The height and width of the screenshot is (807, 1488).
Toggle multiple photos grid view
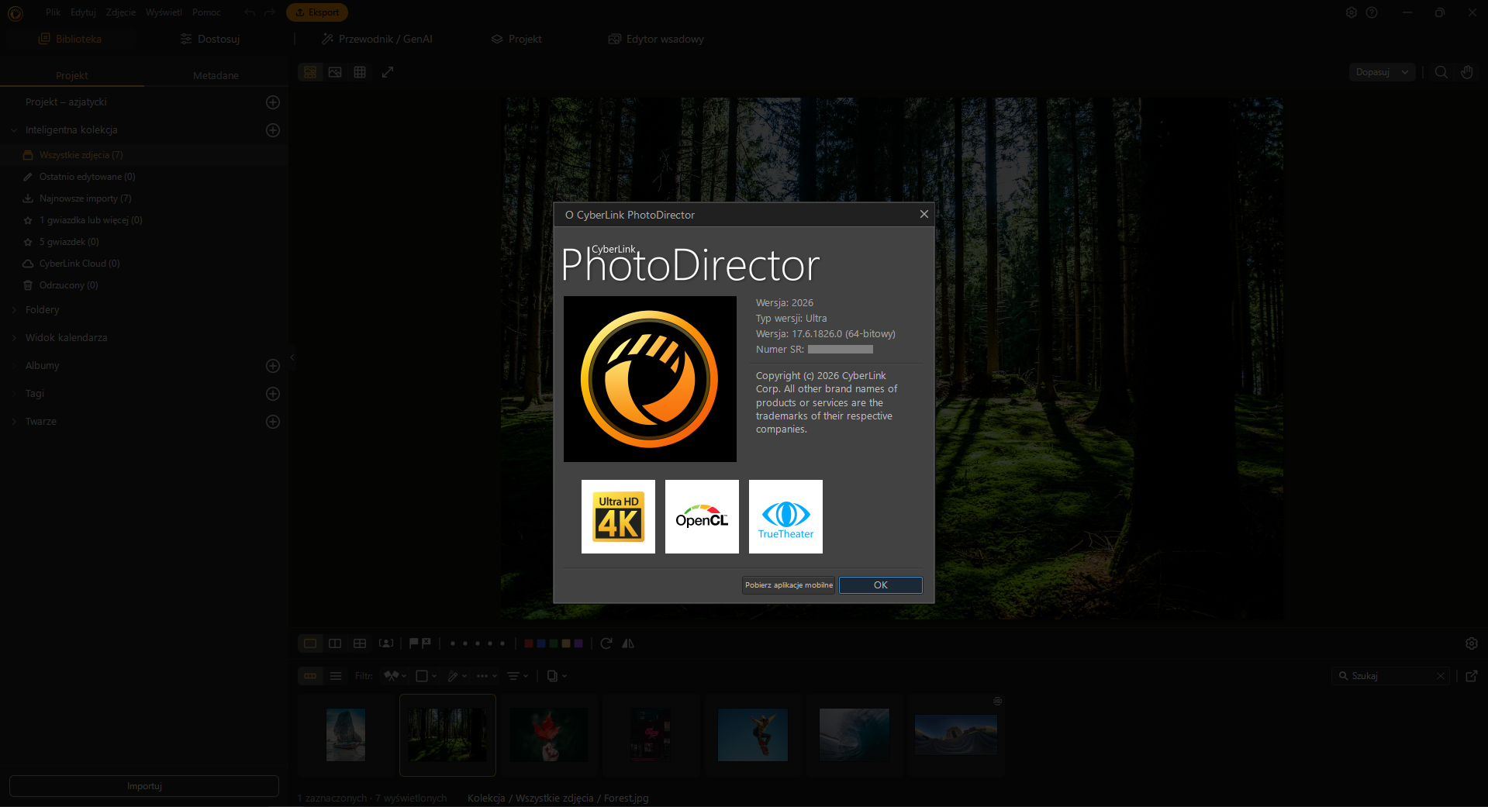pyautogui.click(x=360, y=643)
